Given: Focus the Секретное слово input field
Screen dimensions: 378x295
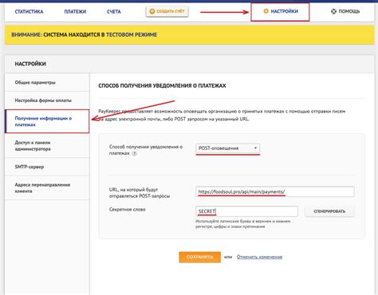Looking at the screenshot, I should coord(246,211).
